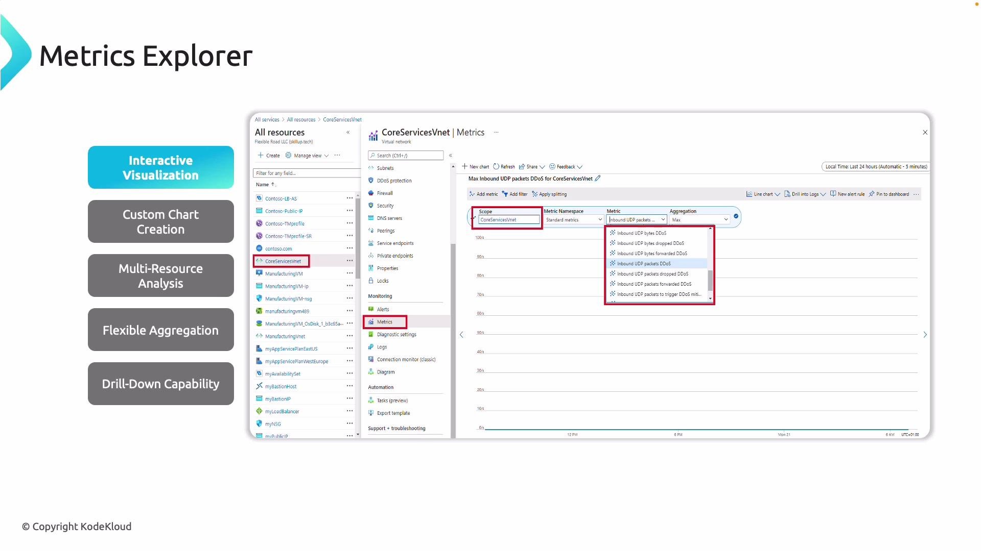This screenshot has width=981, height=551.
Task: Open the Feedback dropdown
Action: 566,166
